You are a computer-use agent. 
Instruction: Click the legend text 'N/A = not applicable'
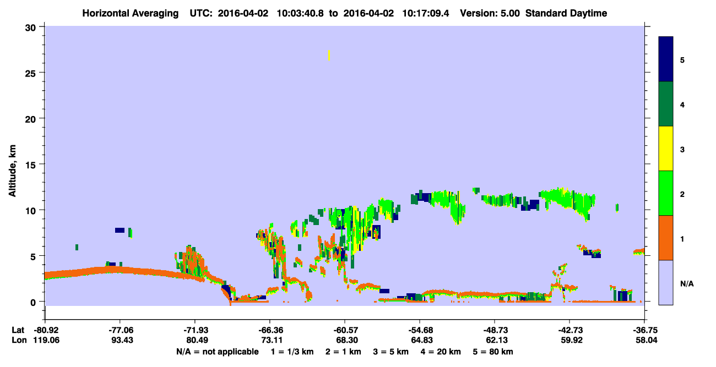point(217,352)
